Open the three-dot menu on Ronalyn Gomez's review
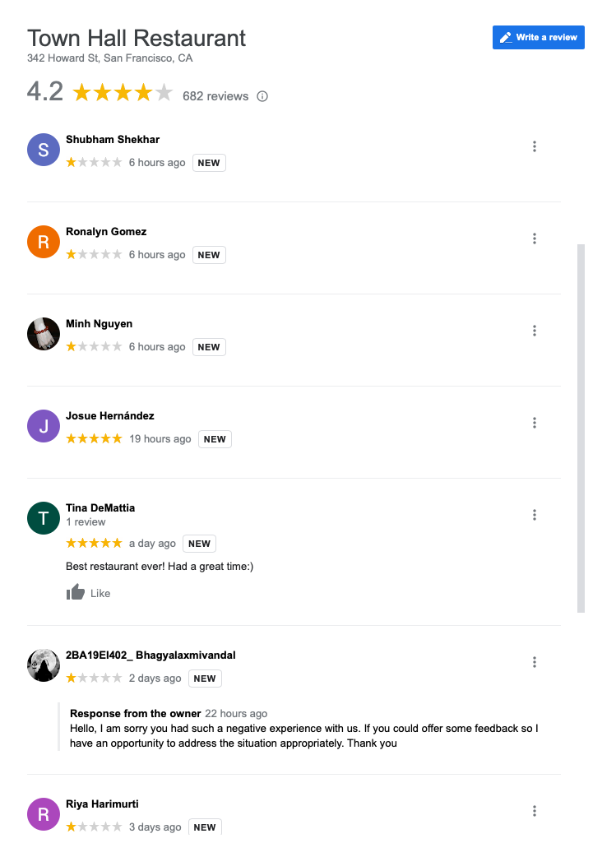 (x=535, y=238)
